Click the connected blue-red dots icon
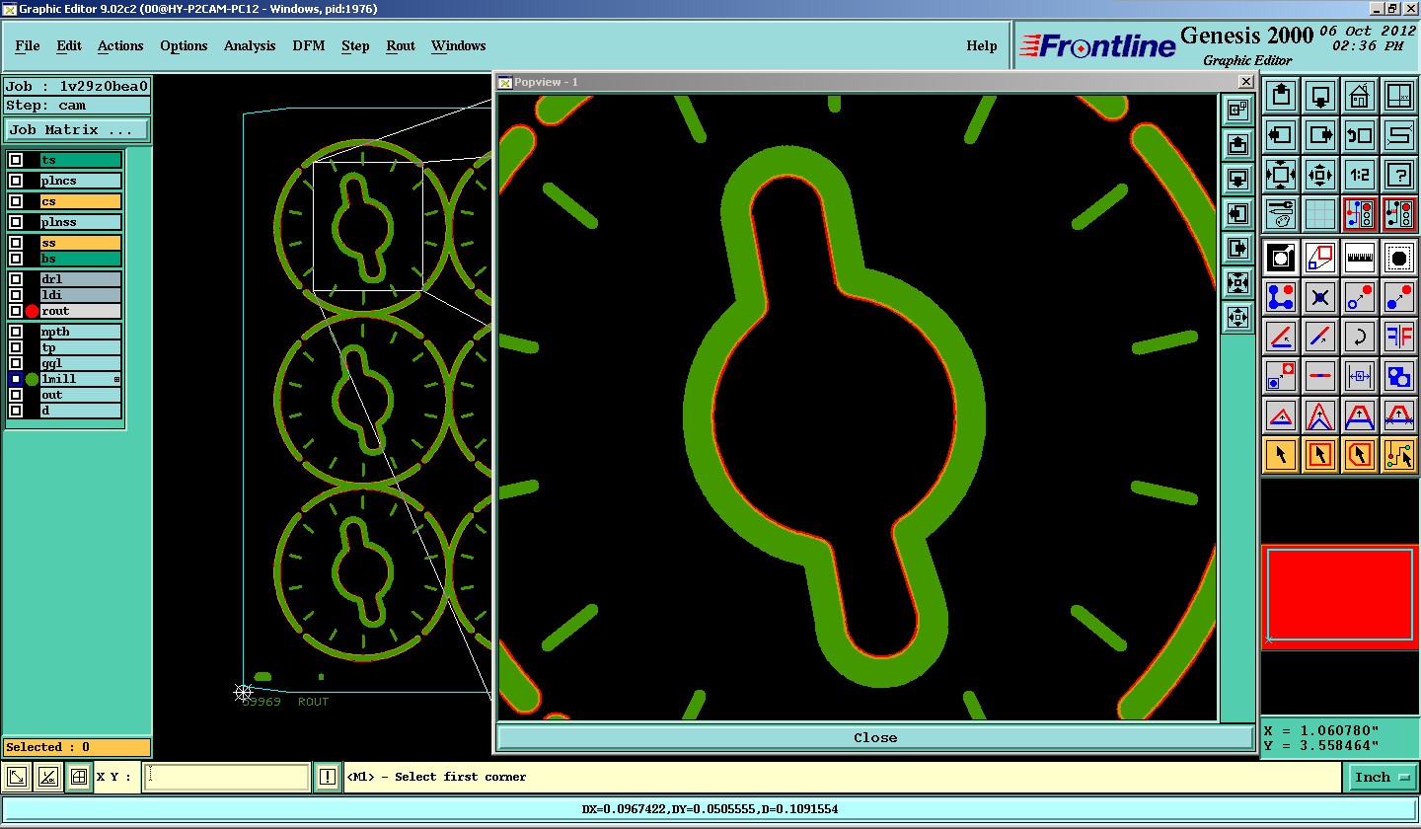The width and height of the screenshot is (1421, 829). [x=1281, y=296]
